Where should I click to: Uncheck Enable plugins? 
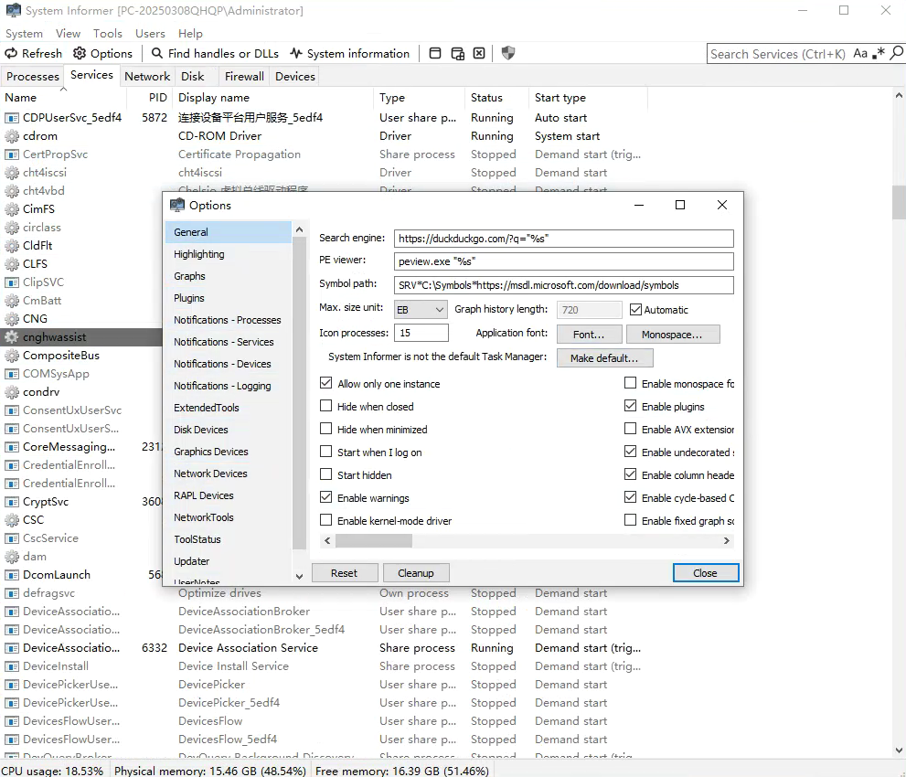click(631, 406)
